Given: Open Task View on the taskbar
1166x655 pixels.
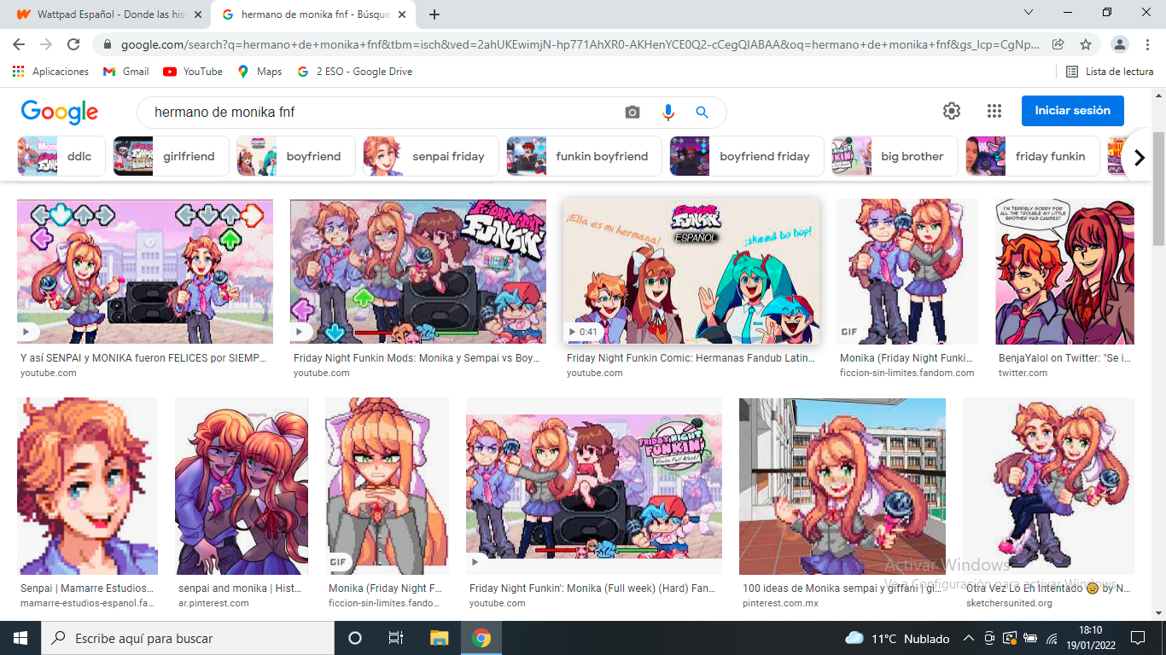Looking at the screenshot, I should [x=396, y=638].
